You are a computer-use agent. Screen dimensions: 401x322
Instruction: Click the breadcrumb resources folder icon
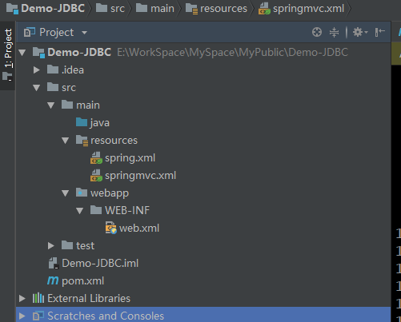coord(191,9)
